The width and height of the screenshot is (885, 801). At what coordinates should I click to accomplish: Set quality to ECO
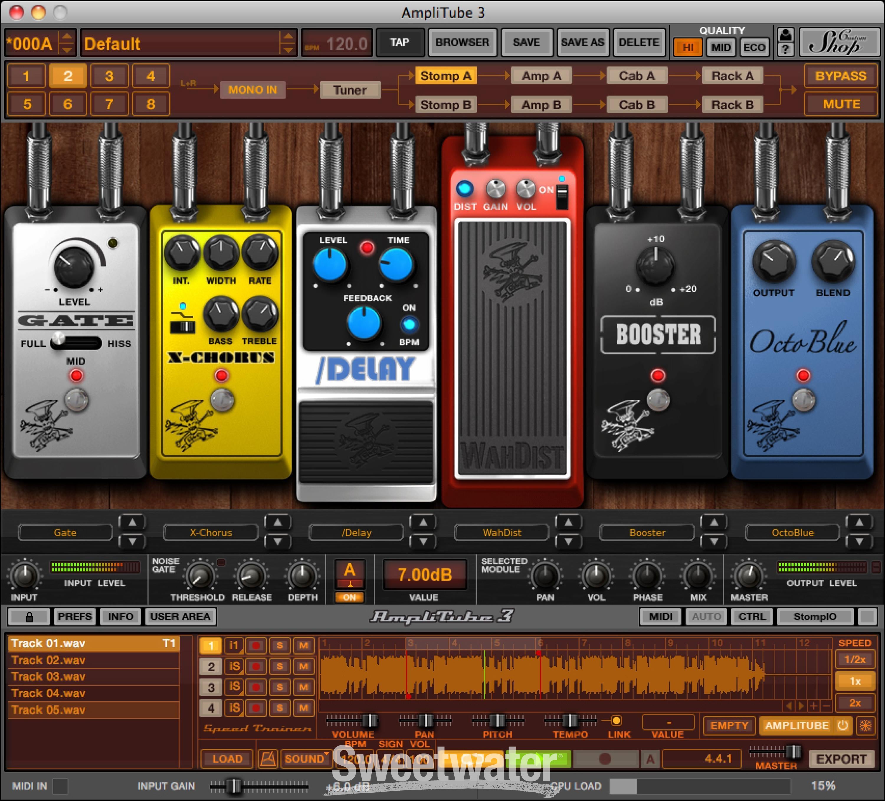point(754,47)
